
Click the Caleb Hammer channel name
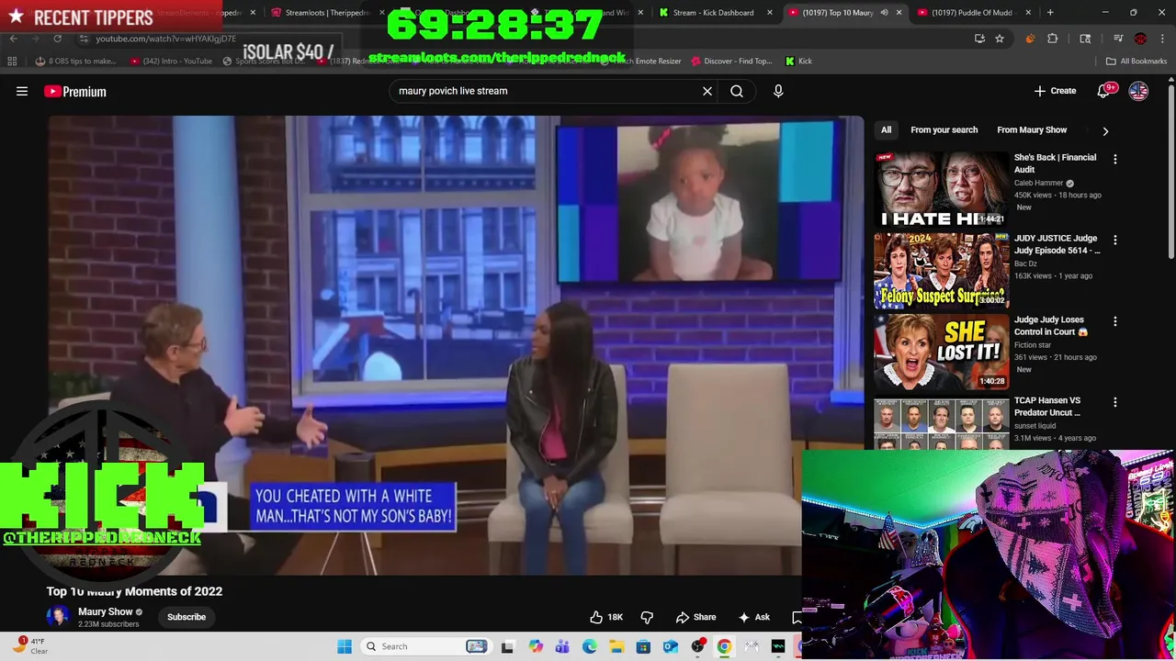tap(1037, 184)
